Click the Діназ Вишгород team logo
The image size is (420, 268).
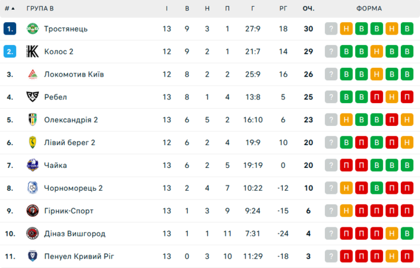pos(32,233)
